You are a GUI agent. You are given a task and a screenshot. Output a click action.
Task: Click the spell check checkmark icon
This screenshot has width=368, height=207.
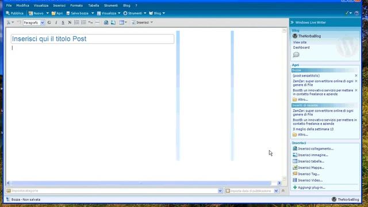tap(347, 13)
